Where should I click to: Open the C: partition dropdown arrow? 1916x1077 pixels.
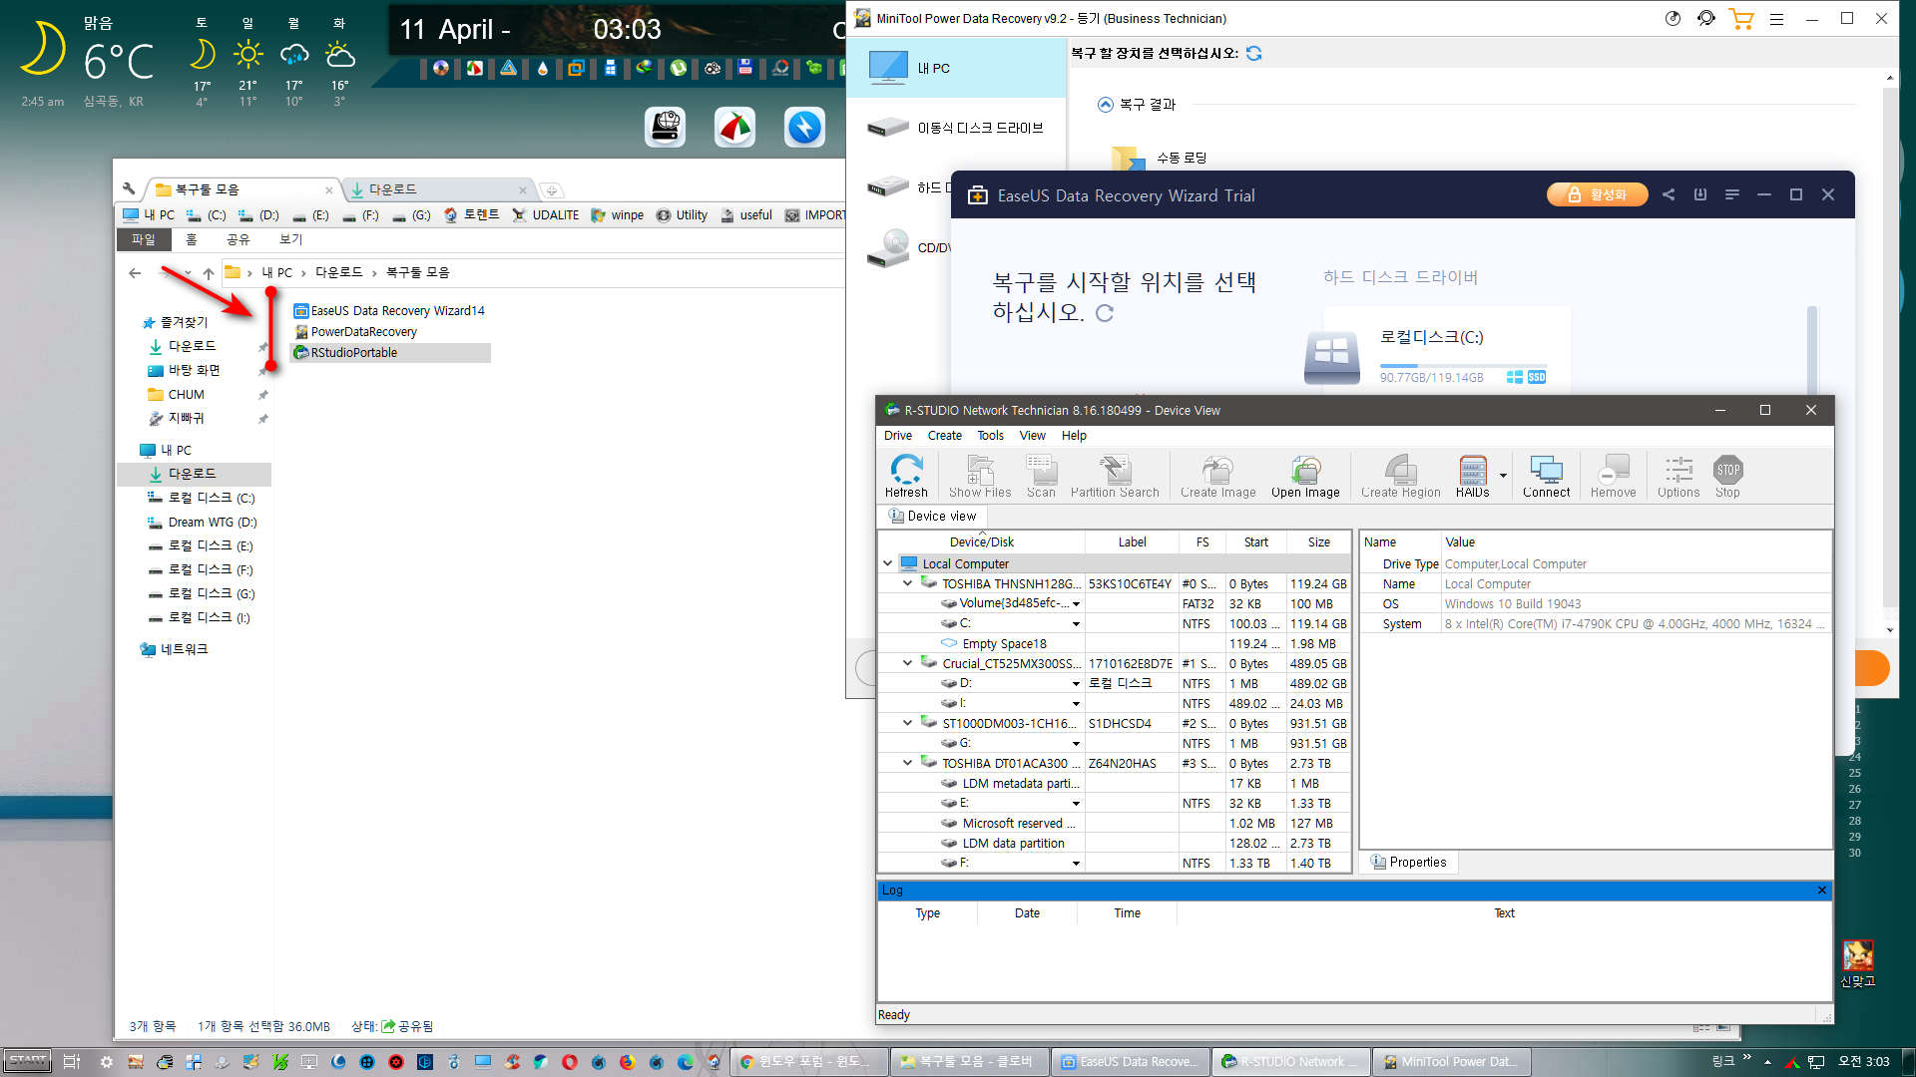pos(1076,624)
